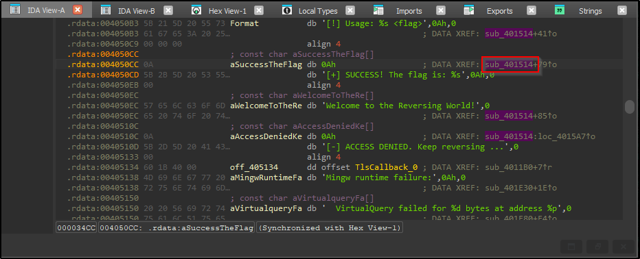The height and width of the screenshot is (259, 640).
Task: Follow the sub_401514+41 cross reference
Action: (x=521, y=34)
